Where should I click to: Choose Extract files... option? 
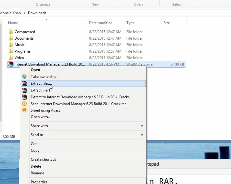click(83, 84)
